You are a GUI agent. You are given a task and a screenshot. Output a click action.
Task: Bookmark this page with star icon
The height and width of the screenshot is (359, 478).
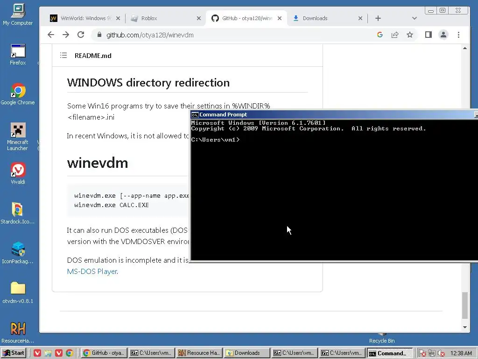[410, 35]
